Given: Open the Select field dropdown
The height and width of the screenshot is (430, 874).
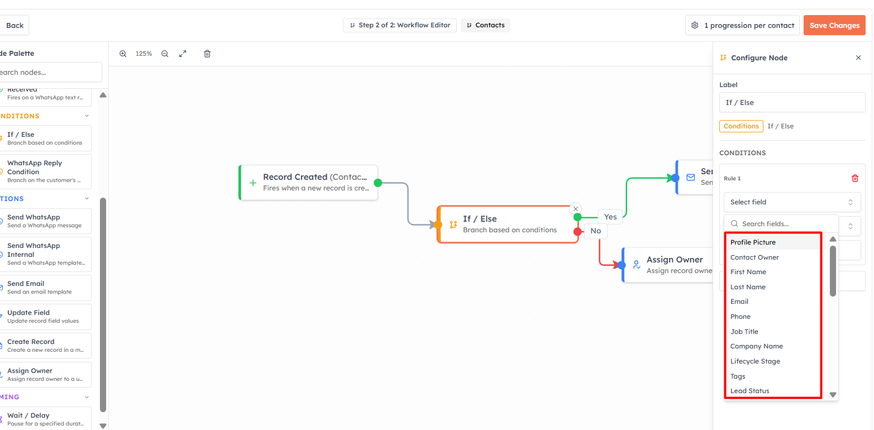Looking at the screenshot, I should [792, 202].
